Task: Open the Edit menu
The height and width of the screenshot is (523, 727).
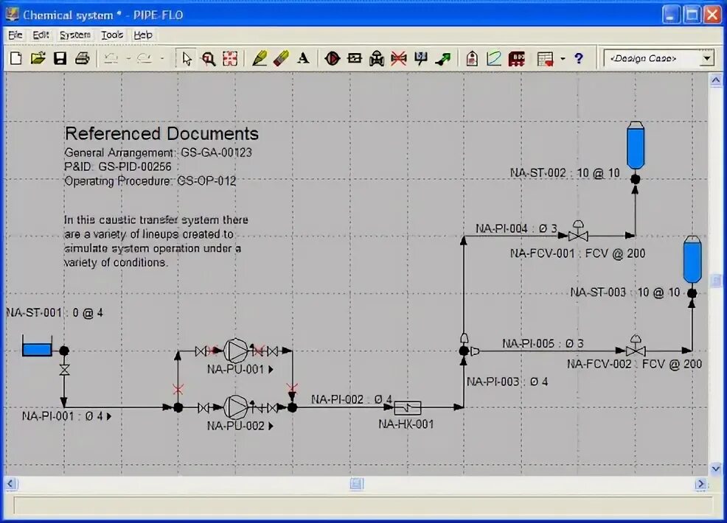Action: [x=41, y=35]
